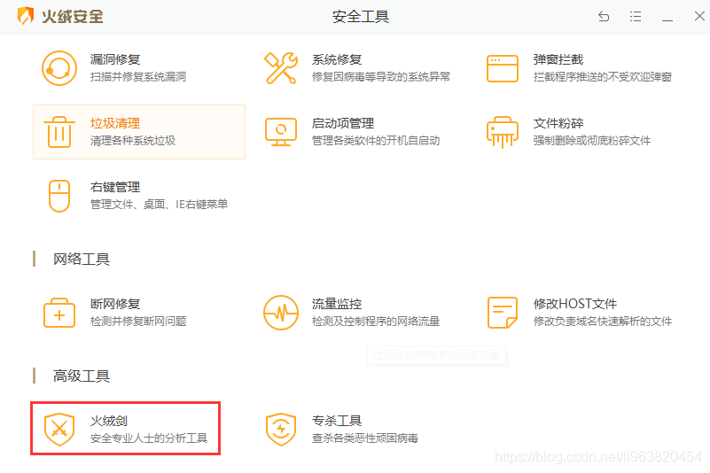Select 垃圾清理 highlighted title
710x473 pixels.
pyautogui.click(x=115, y=124)
